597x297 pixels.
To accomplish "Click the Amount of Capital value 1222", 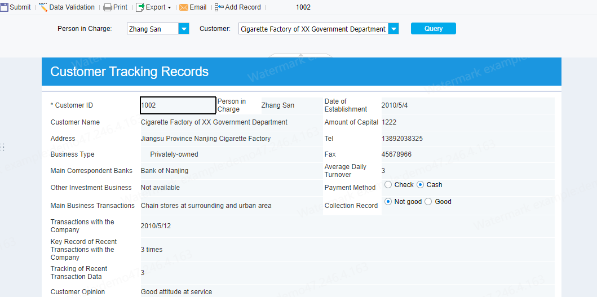I will click(389, 122).
